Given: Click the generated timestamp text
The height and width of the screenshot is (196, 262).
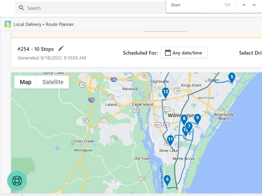Looking at the screenshot, I should [x=52, y=58].
